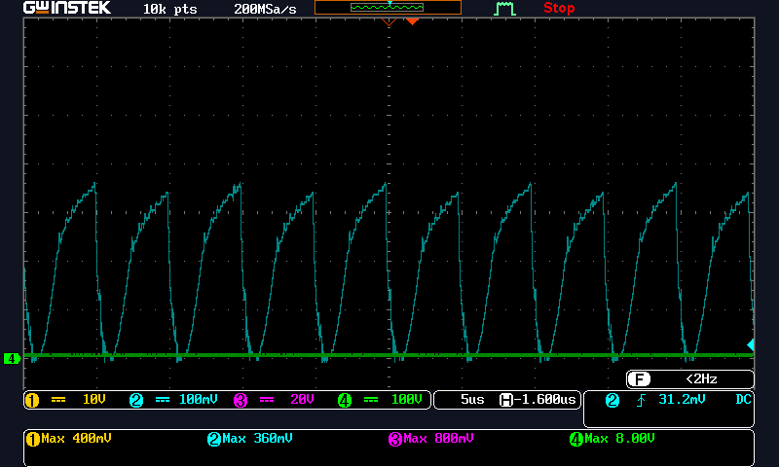This screenshot has height=467, width=779.
Task: Click the hollow orange horizontal position marker
Action: (389, 21)
